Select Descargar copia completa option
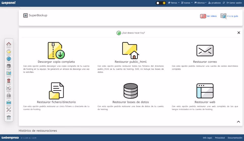 (x=56, y=62)
